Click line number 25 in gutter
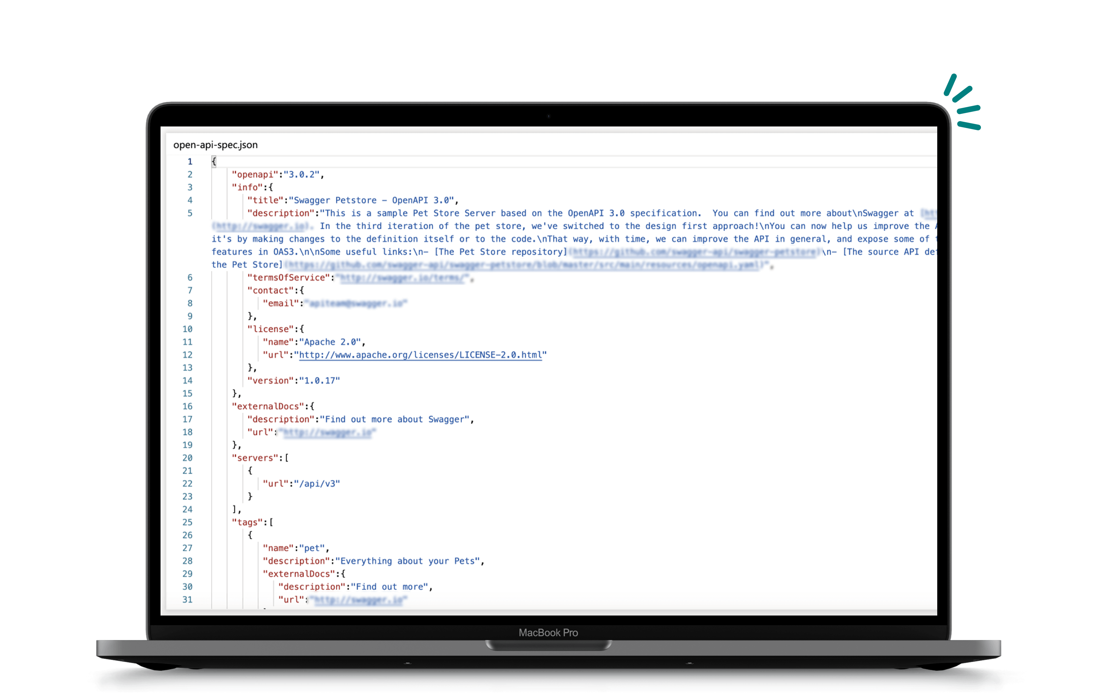Viewport: 1097px width, 697px height. (x=187, y=522)
